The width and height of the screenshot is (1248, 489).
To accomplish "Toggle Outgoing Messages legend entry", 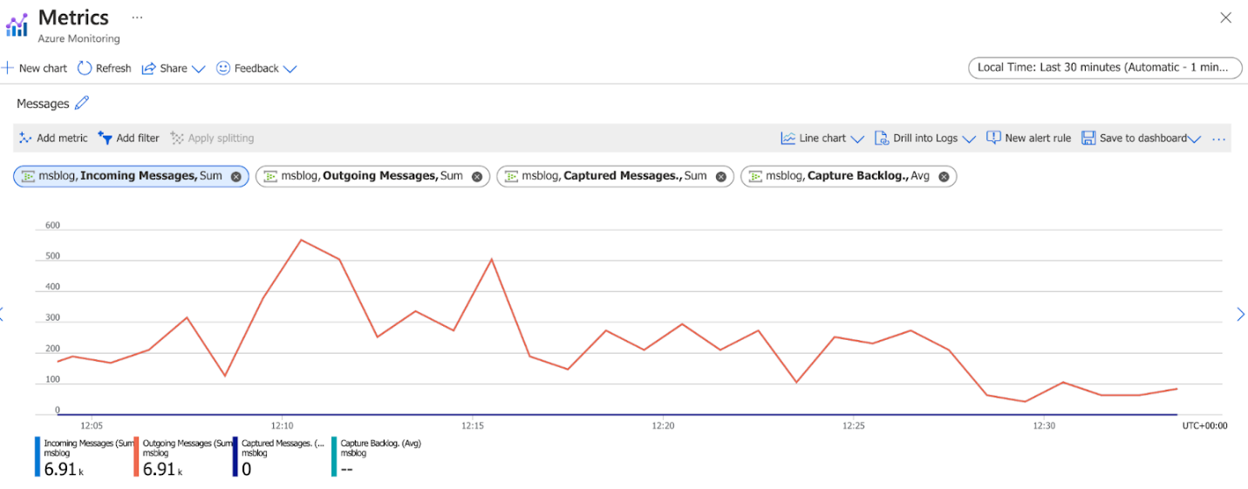I will coord(183,457).
